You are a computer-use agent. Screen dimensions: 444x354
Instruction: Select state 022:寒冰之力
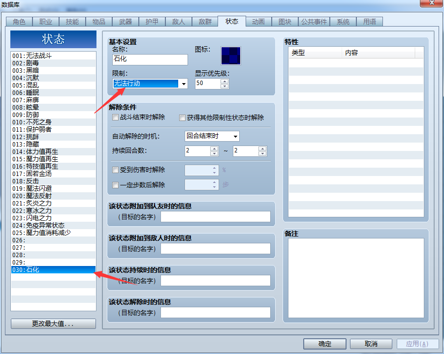53,210
